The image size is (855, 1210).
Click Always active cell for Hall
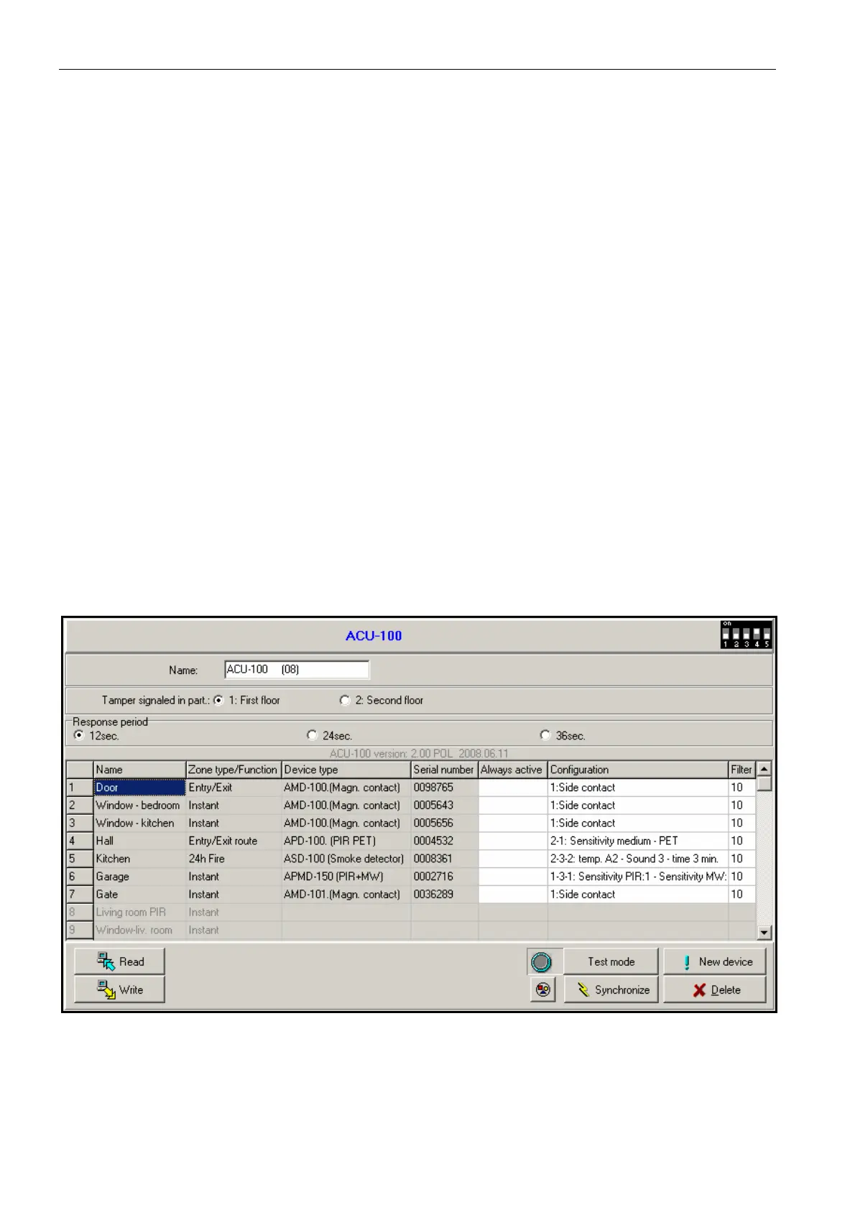[513, 841]
